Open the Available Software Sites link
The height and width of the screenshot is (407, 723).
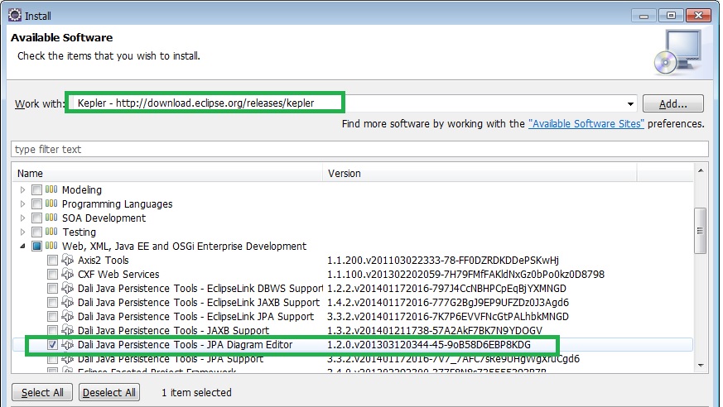coord(586,124)
